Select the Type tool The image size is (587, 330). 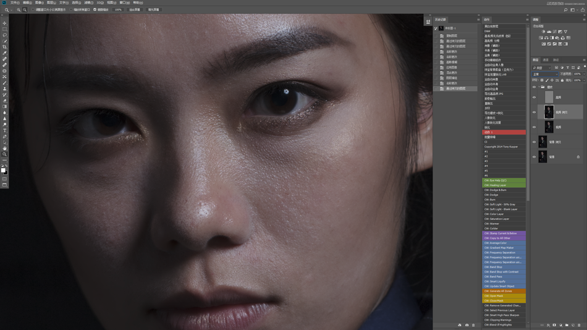tap(4, 131)
